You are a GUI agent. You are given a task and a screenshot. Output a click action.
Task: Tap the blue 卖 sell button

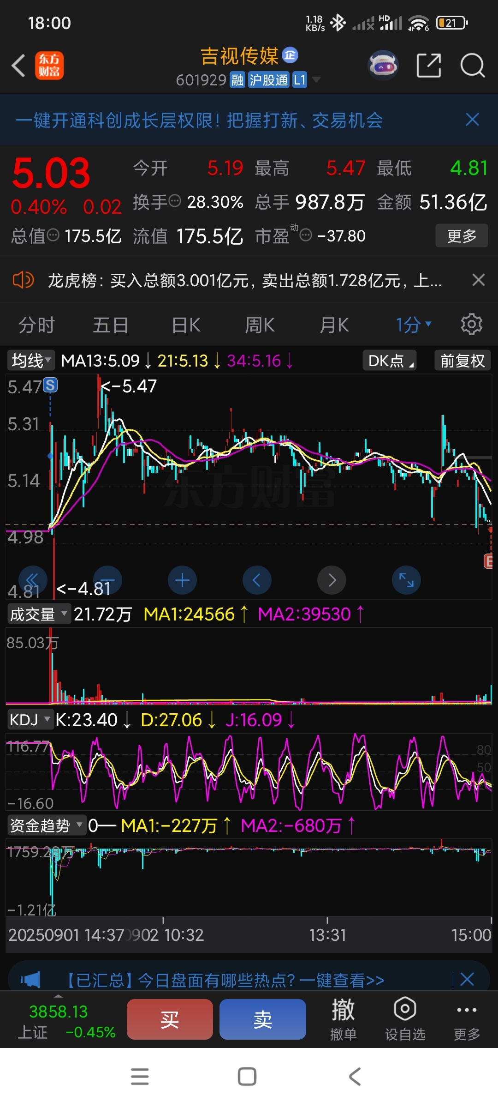[x=263, y=1019]
